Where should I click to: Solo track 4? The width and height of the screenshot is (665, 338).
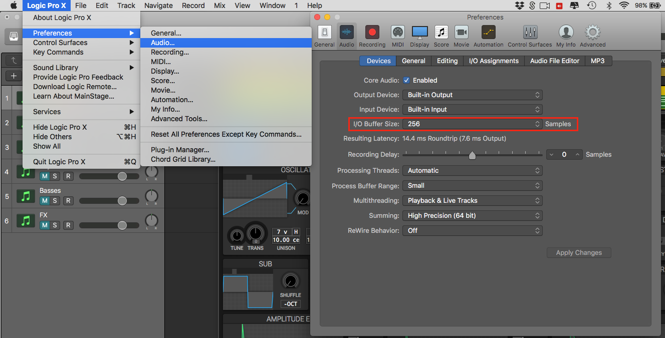(55, 176)
